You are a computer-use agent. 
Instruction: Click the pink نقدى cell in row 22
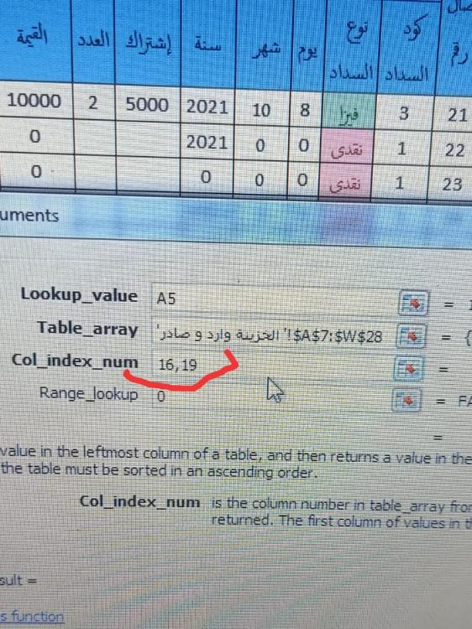point(346,148)
